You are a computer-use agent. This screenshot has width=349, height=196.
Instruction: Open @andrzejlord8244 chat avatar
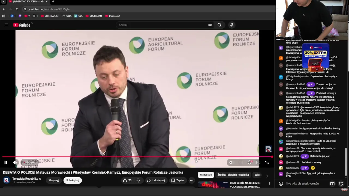pos(281,174)
